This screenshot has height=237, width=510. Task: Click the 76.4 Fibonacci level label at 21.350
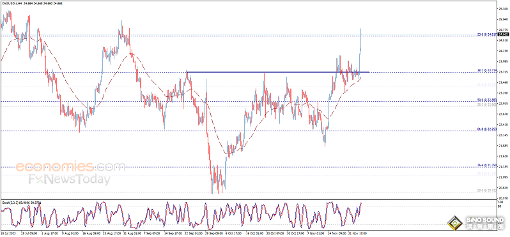click(x=486, y=166)
